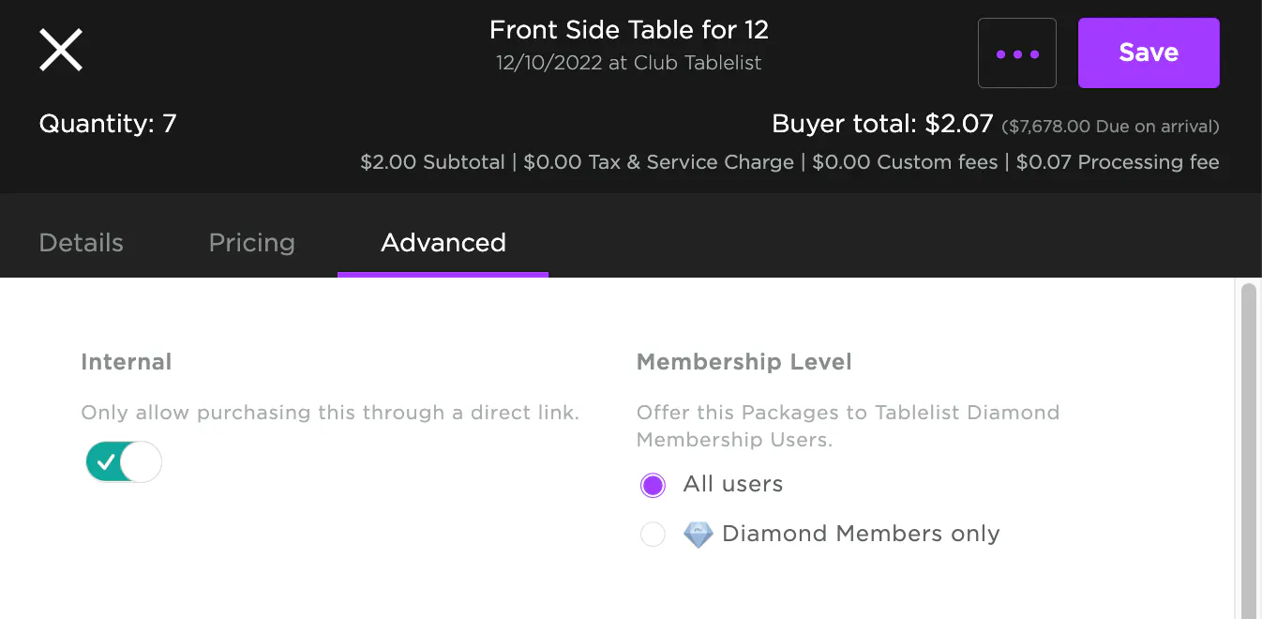Viewport: 1262px width, 619px height.
Task: Switch to the Details tab
Action: click(x=82, y=243)
